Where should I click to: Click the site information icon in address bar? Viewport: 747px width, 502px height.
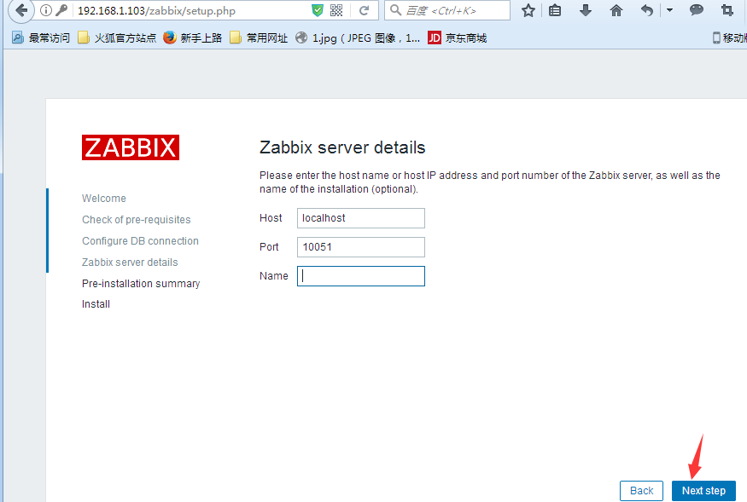pyautogui.click(x=46, y=11)
